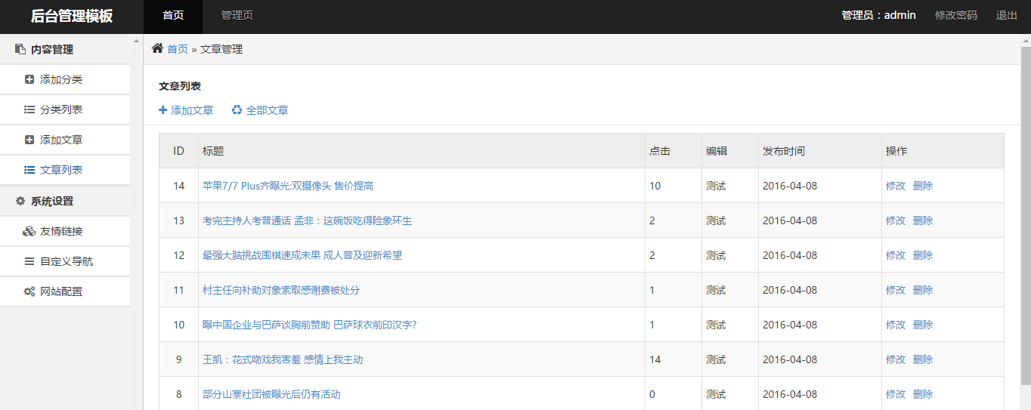1031x410 pixels.
Task: Open article 苹果7/7 Plus齐曝光
Action: (x=288, y=186)
